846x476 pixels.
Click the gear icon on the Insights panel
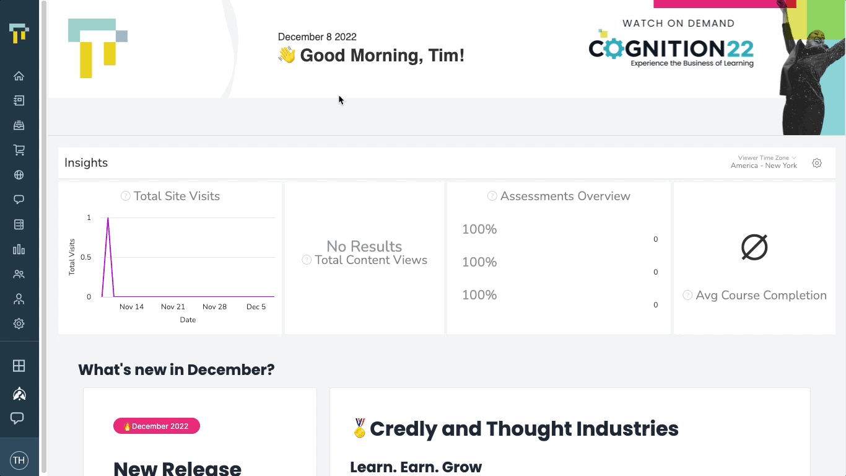(816, 162)
